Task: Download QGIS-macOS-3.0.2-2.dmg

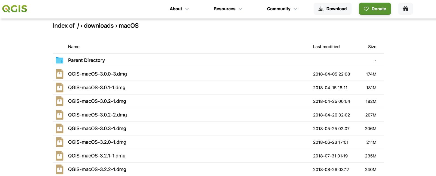Action: click(98, 115)
